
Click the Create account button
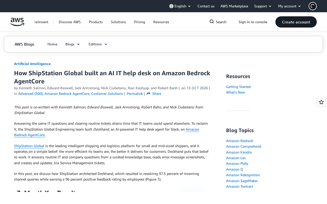pos(296,22)
